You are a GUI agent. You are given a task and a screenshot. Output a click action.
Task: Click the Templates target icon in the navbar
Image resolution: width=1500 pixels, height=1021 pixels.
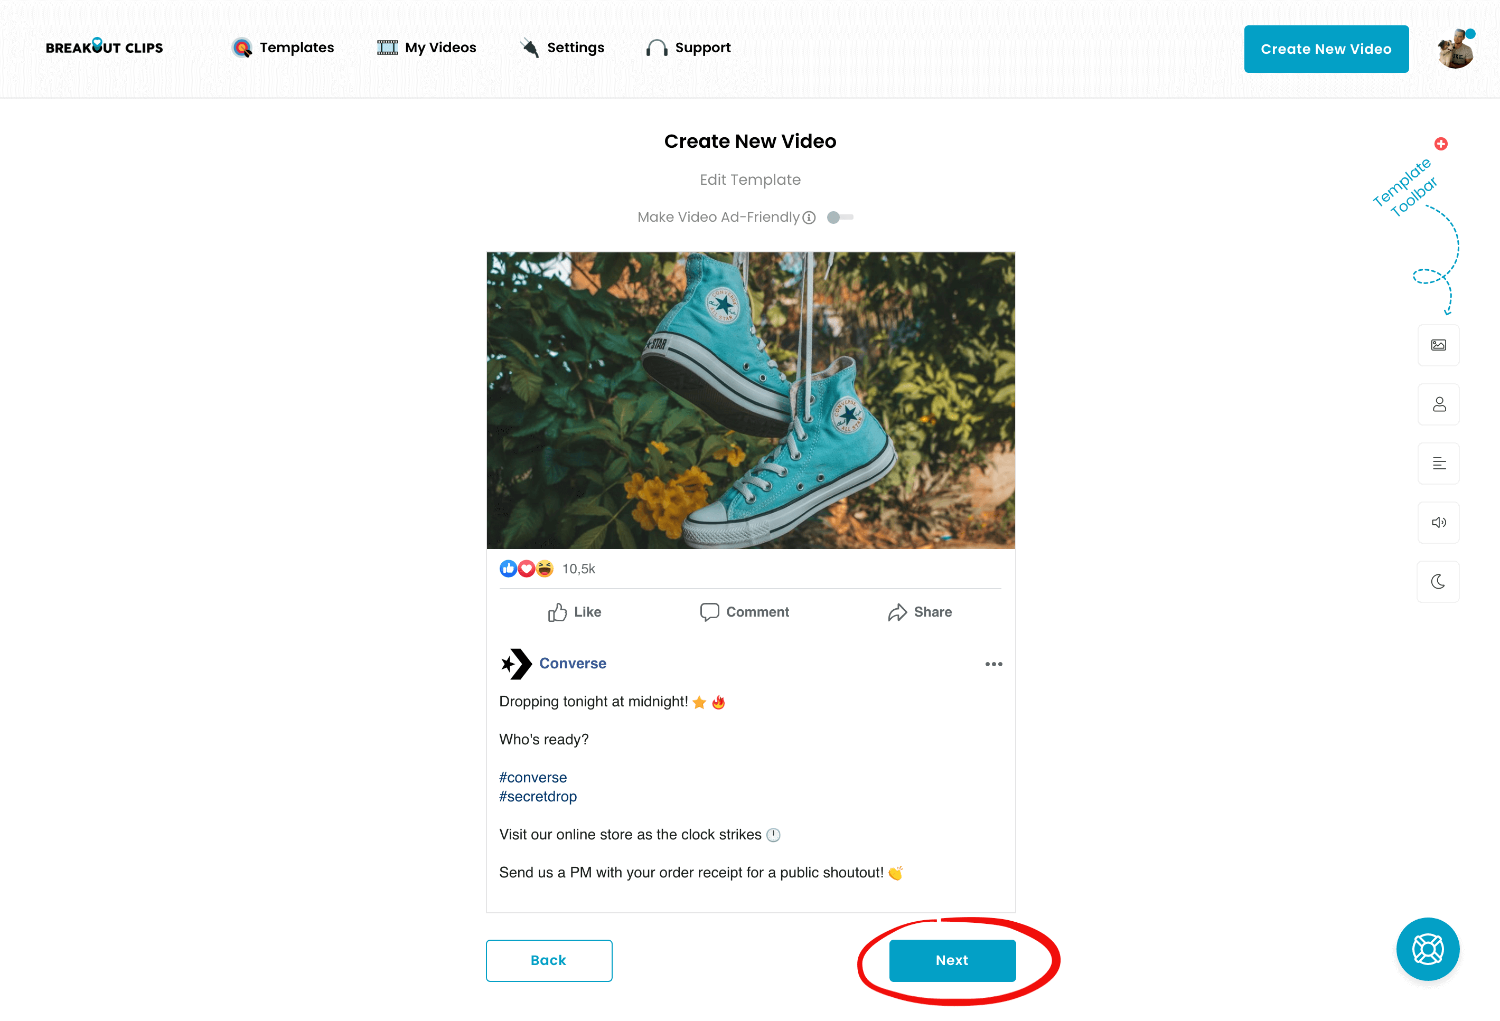[x=241, y=47]
